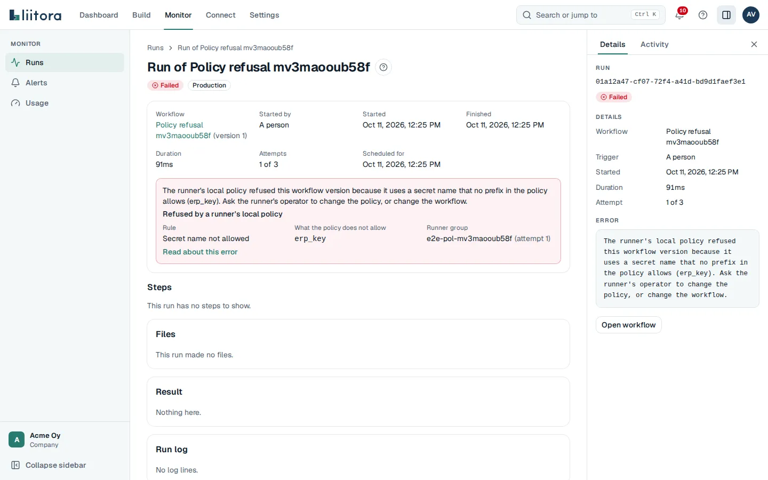The height and width of the screenshot is (480, 768).
Task: Click the help icon beside run title
Action: click(x=383, y=67)
